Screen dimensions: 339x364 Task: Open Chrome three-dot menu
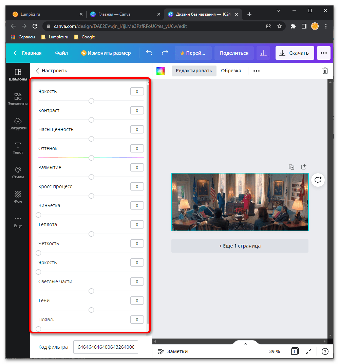click(326, 26)
